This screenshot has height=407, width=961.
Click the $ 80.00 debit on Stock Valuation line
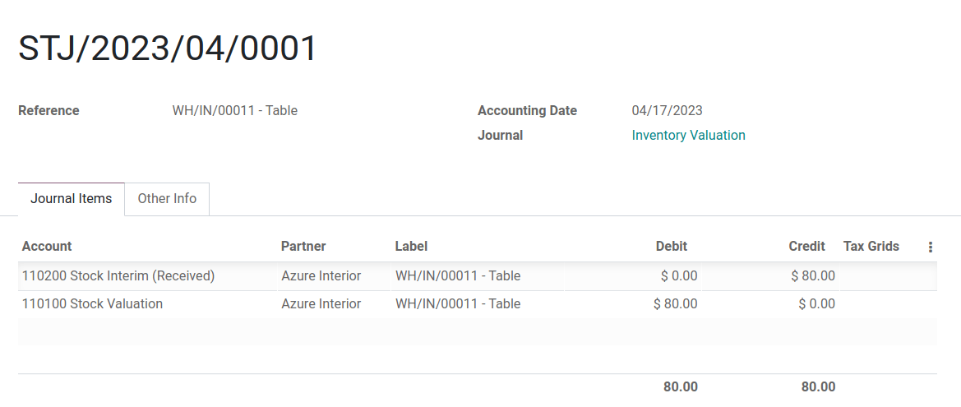[675, 304]
